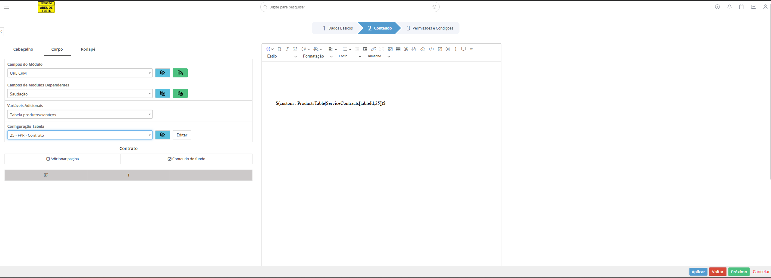This screenshot has height=278, width=771.
Task: Open the notifications bell
Action: 729,7
